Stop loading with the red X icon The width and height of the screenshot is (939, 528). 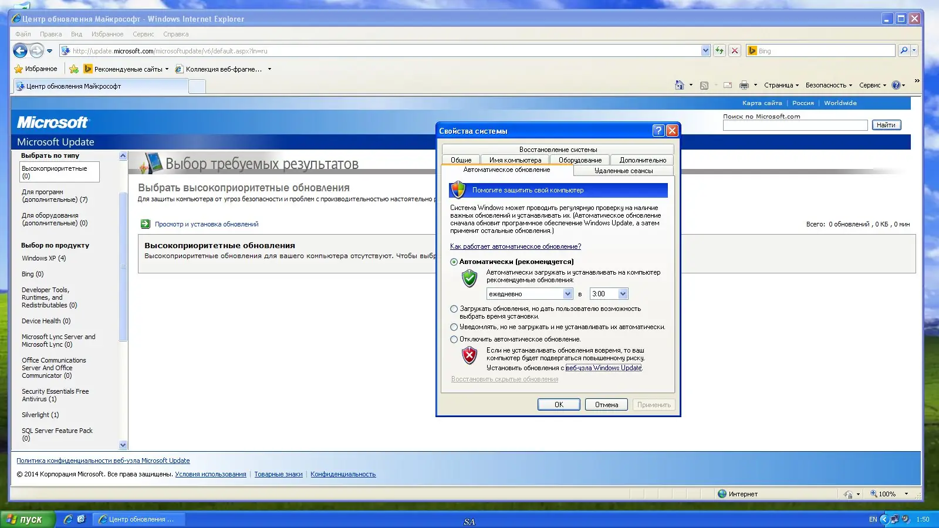tap(734, 50)
